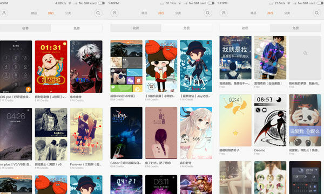Open the black 06:11 lockscreen theme thumbnail

point(161,184)
